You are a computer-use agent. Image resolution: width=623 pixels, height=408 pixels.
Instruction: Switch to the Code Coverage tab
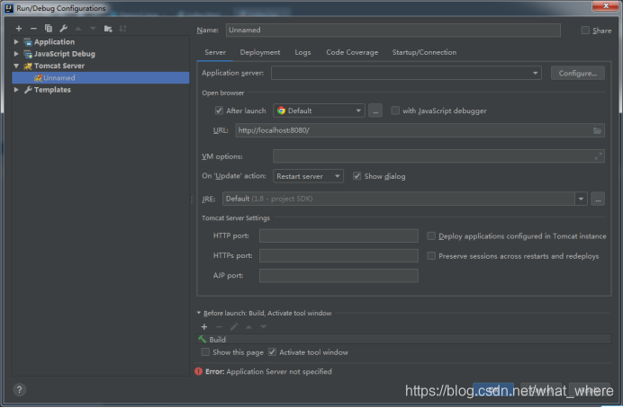pos(352,52)
